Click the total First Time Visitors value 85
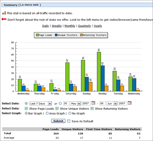Screen dimensions: 153x141 [110, 133]
